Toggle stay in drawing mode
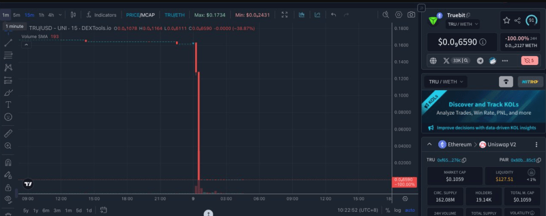This screenshot has height=216, width=546. (8, 175)
